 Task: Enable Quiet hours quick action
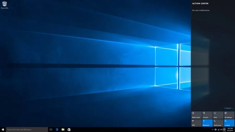(218, 123)
